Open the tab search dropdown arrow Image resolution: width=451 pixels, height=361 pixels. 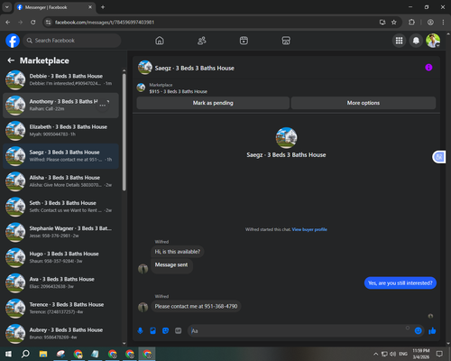(x=6, y=7)
